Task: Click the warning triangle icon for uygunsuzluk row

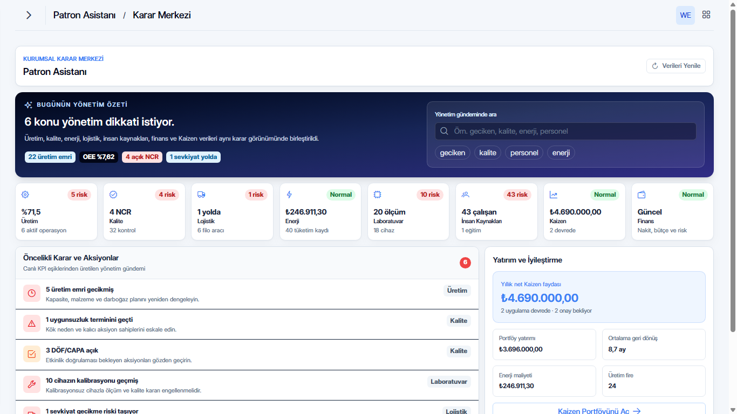Action: coord(32,323)
